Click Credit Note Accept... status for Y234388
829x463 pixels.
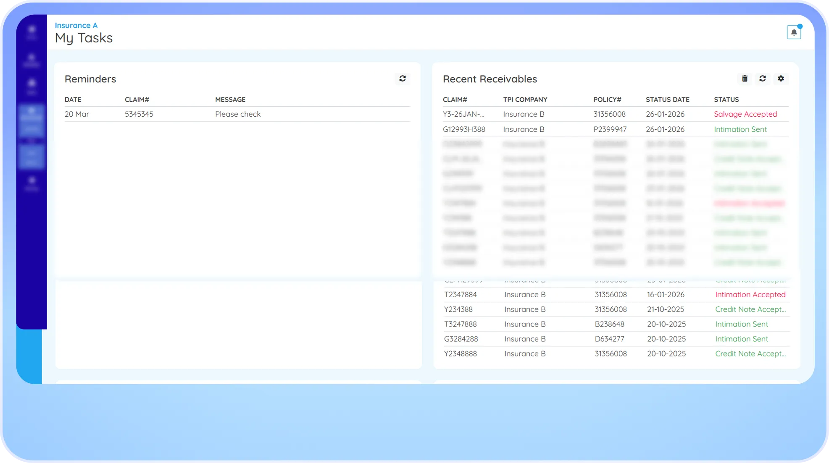pos(750,309)
